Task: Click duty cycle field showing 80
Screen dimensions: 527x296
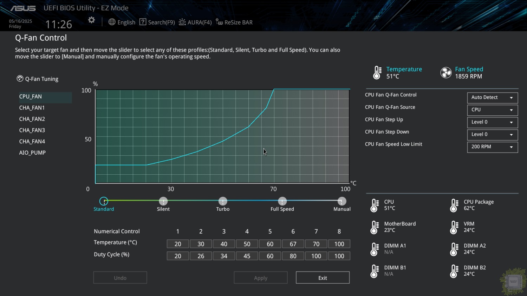Action: coord(293,256)
